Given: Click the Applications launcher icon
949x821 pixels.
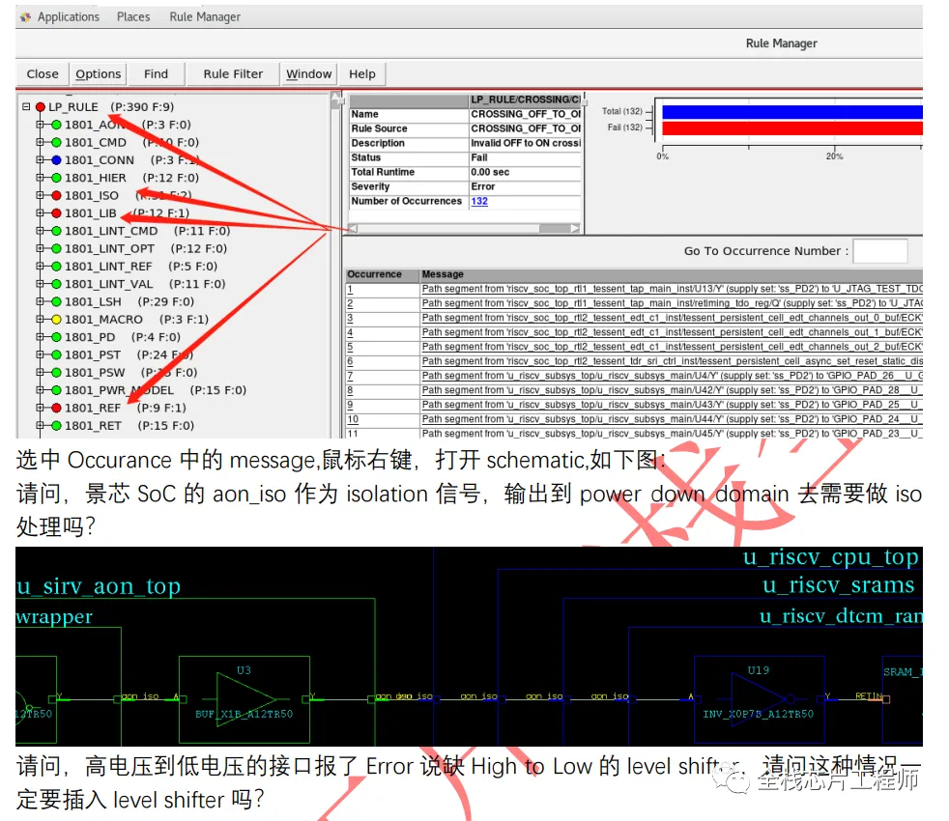Looking at the screenshot, I should [x=25, y=17].
